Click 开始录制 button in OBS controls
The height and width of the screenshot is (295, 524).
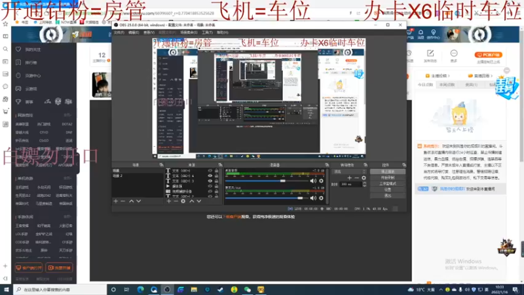pyautogui.click(x=388, y=178)
